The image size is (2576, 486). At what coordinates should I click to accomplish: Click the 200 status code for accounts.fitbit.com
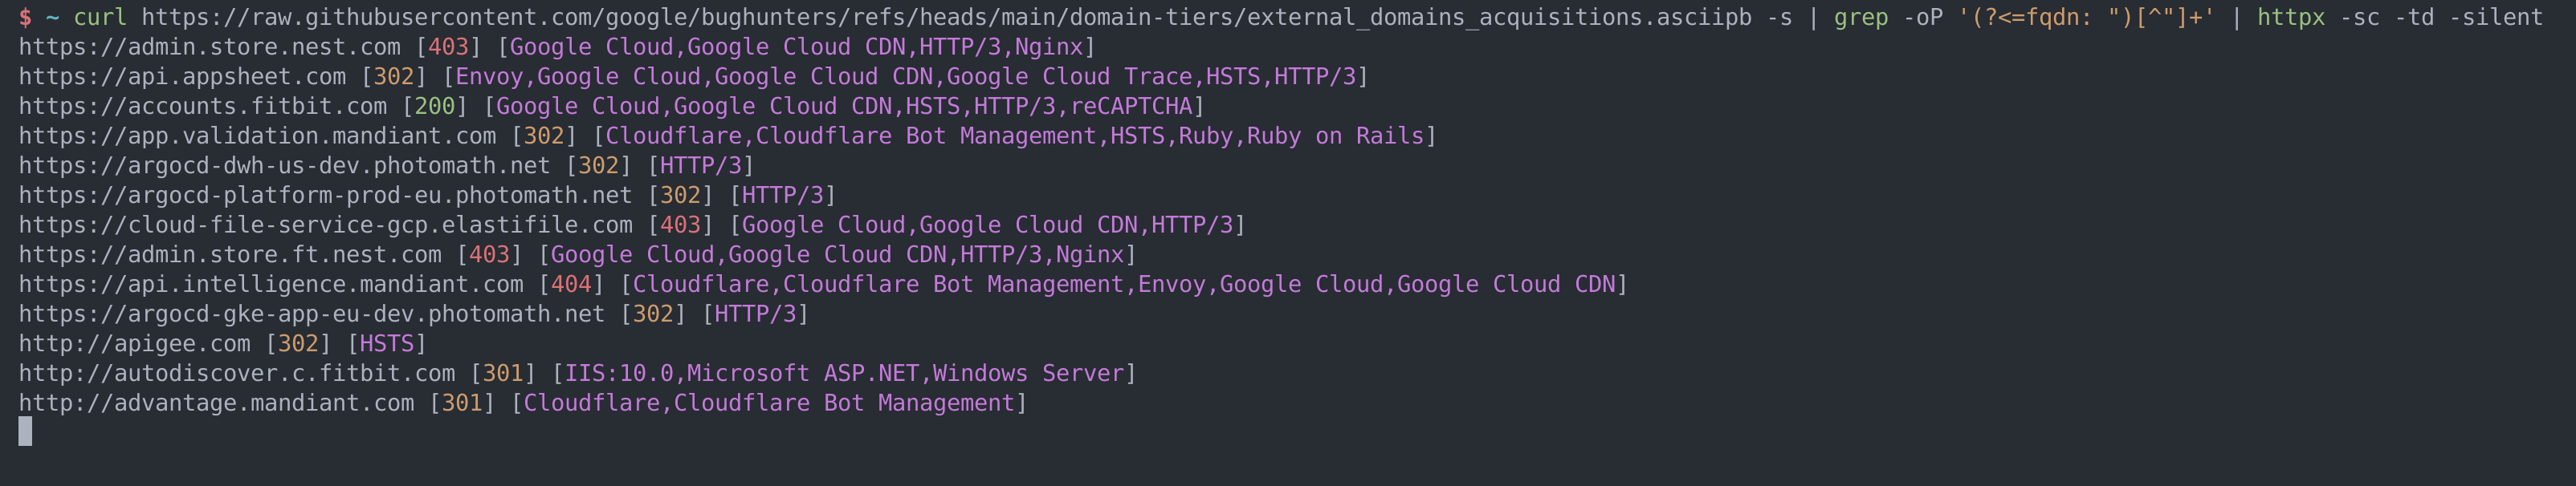[434, 106]
